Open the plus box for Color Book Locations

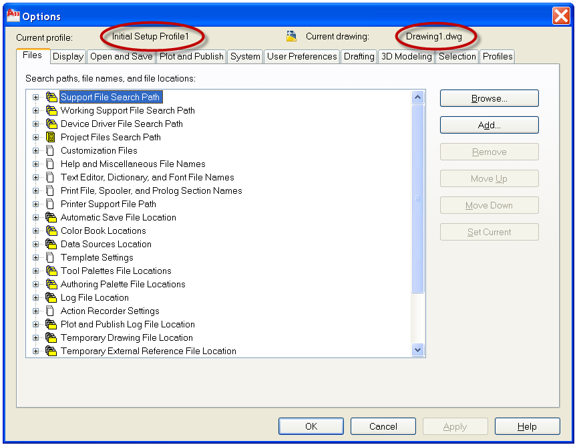tap(35, 231)
